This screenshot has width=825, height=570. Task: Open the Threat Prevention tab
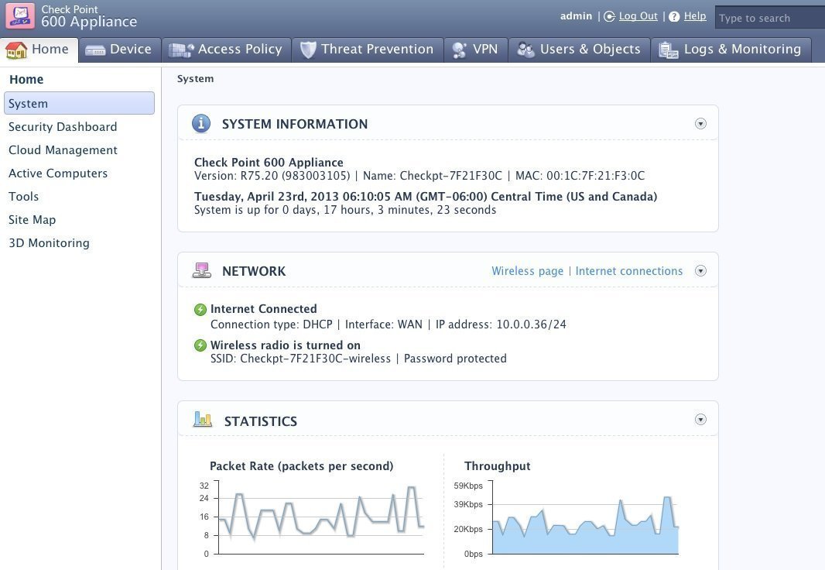pos(367,50)
